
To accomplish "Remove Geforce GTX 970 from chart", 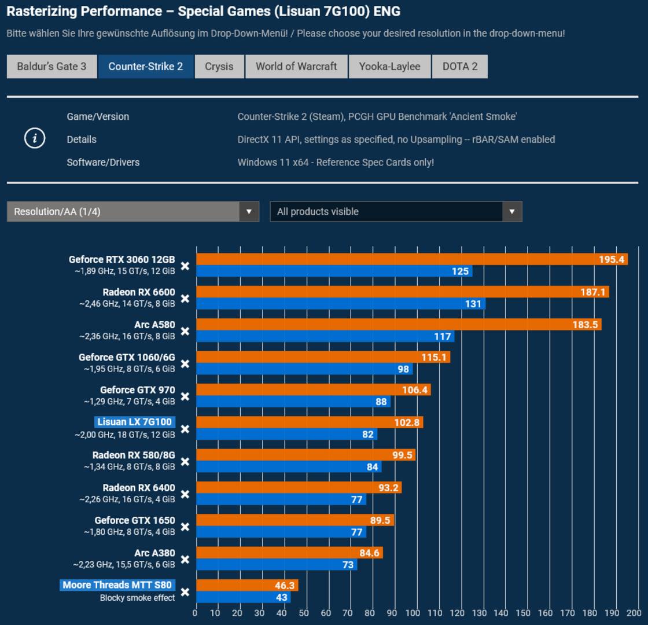I will point(185,396).
